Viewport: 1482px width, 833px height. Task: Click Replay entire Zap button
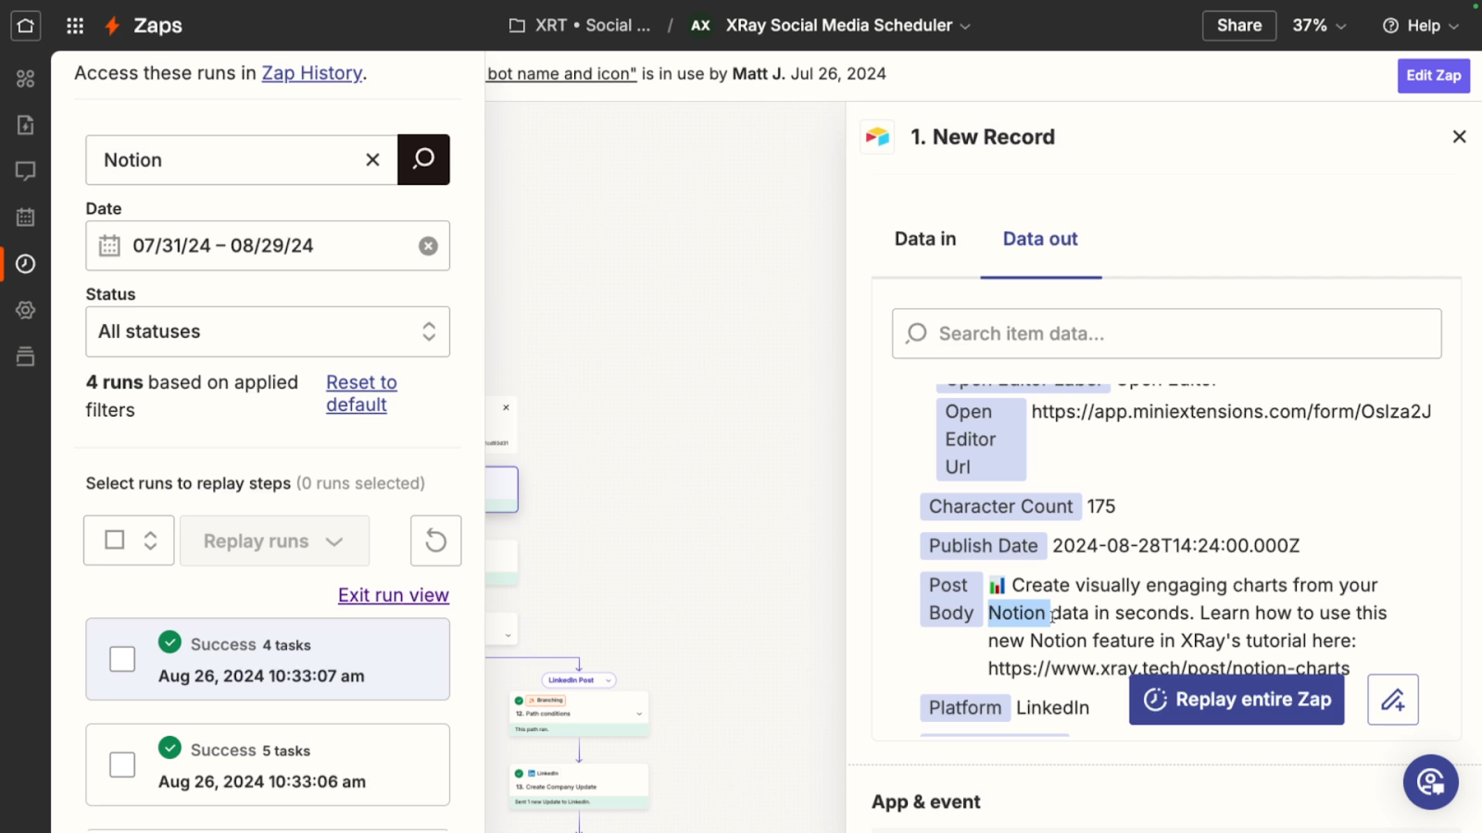point(1237,700)
